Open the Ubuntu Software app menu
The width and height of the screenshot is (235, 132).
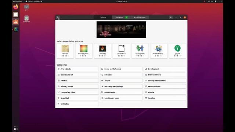(x=34, y=1)
